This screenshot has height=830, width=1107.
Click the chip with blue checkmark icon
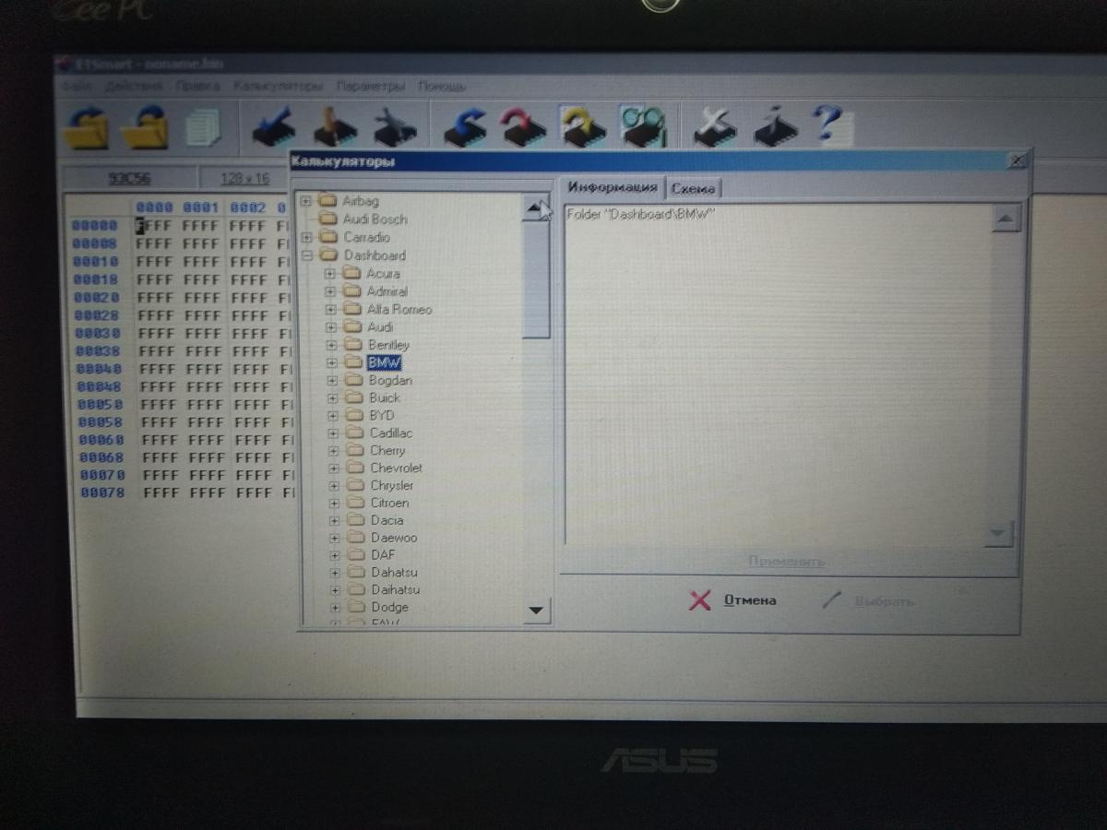point(273,126)
